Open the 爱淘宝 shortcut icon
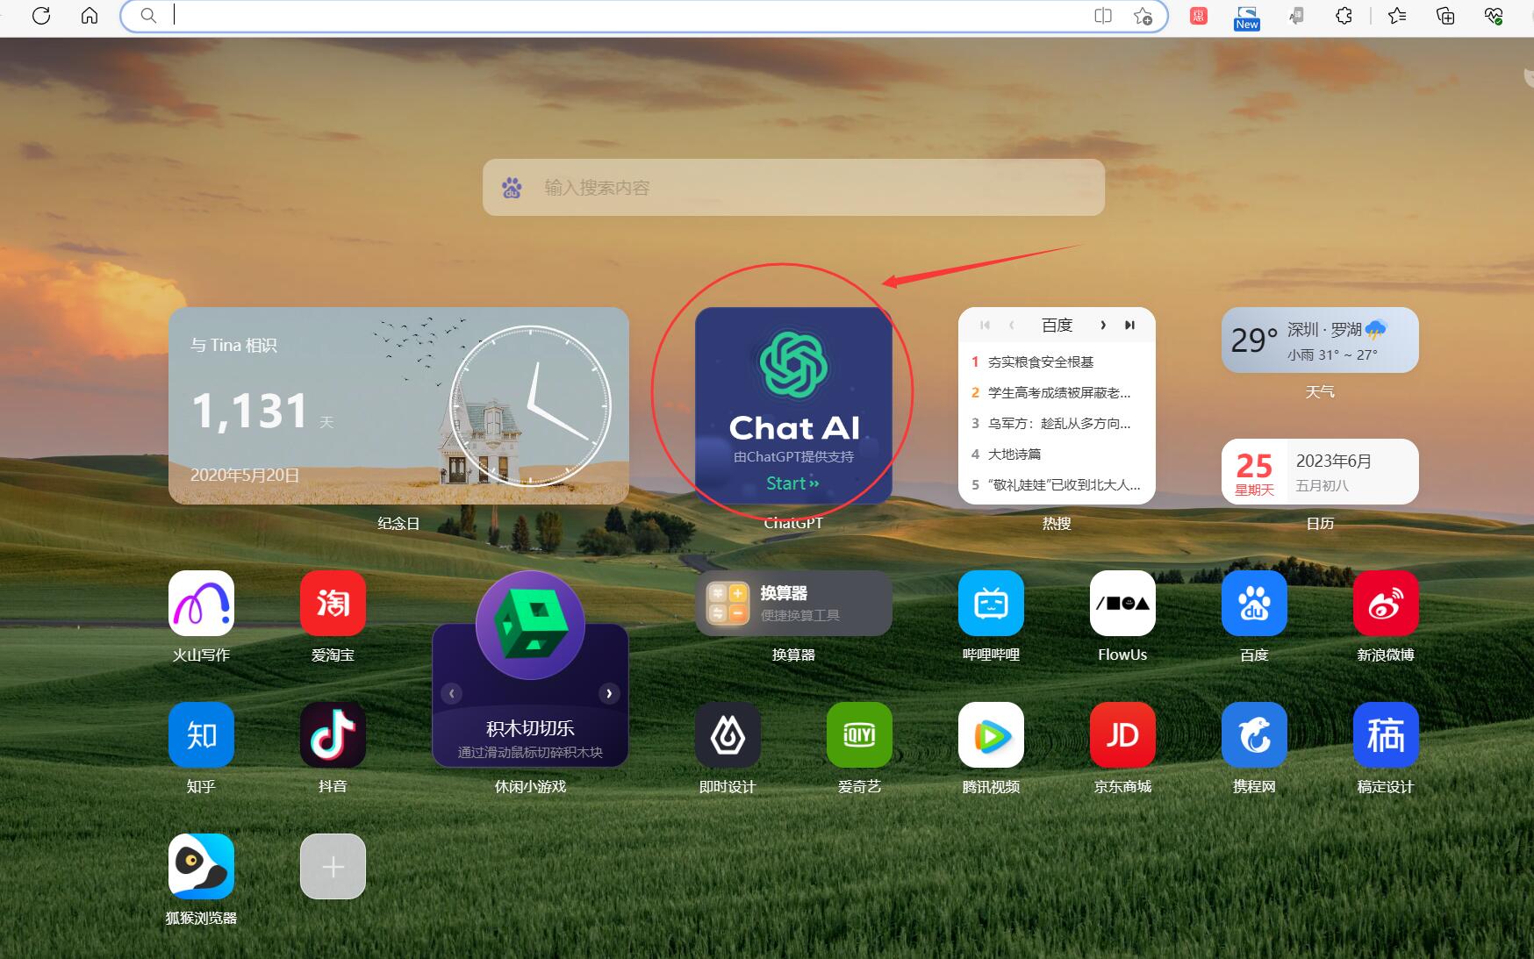 click(x=333, y=603)
